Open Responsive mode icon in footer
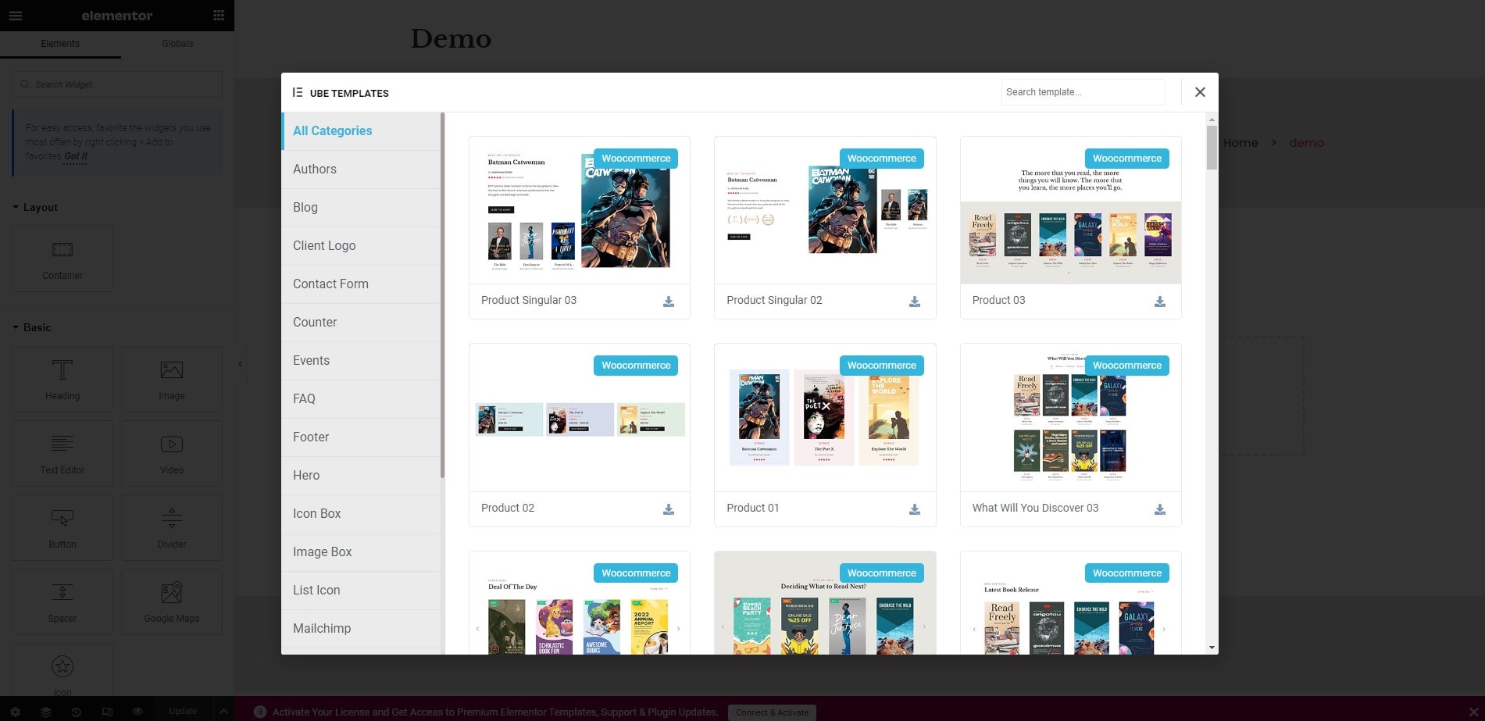This screenshot has height=721, width=1485. tap(107, 712)
